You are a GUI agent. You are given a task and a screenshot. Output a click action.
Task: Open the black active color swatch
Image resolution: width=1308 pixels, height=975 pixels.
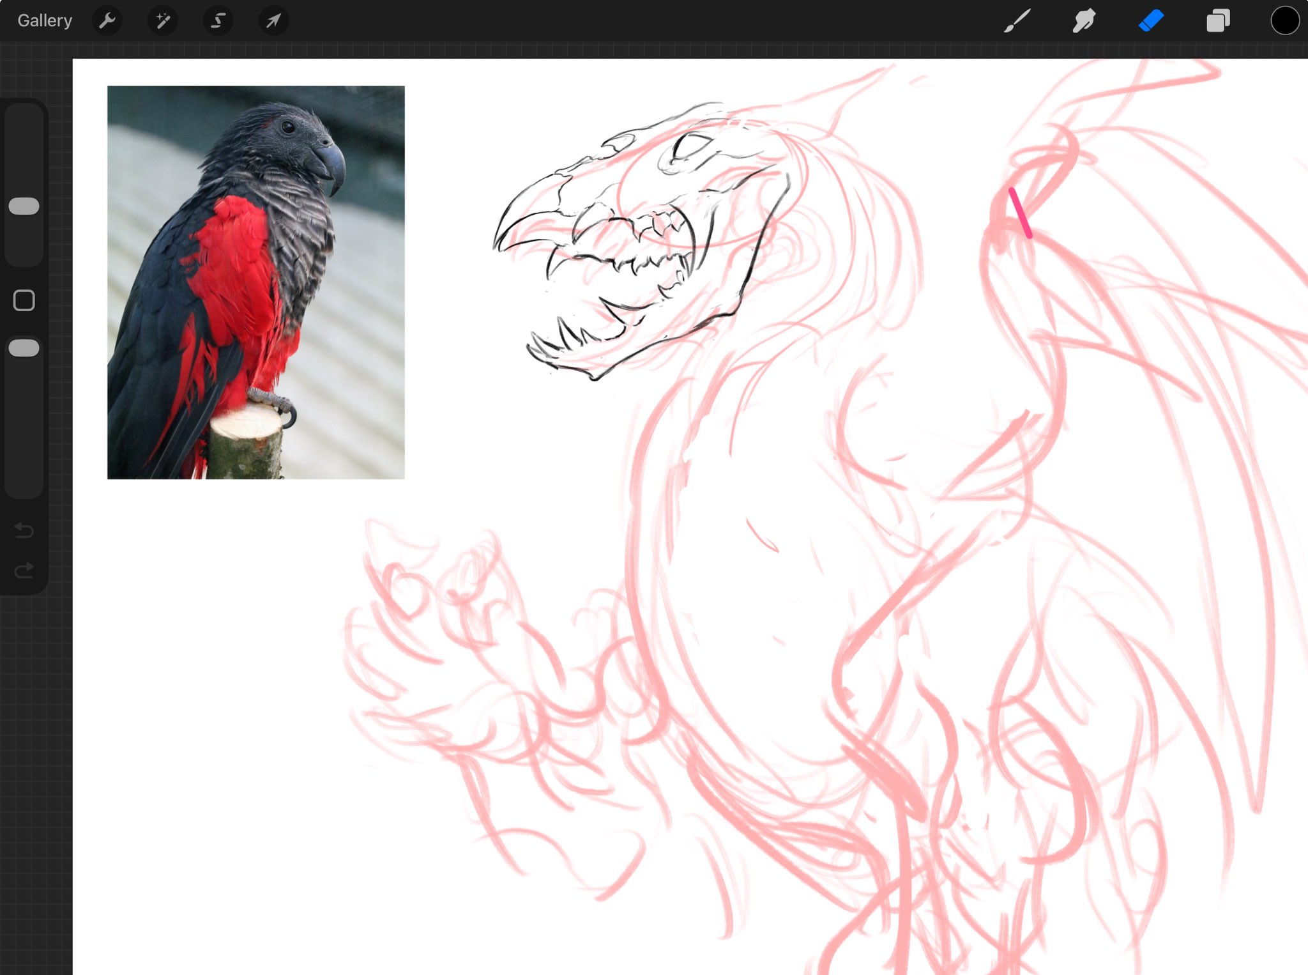click(x=1284, y=21)
